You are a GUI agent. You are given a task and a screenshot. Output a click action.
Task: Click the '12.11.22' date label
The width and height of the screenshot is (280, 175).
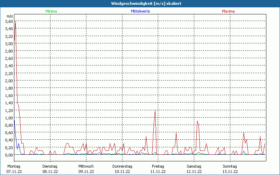(x=194, y=171)
